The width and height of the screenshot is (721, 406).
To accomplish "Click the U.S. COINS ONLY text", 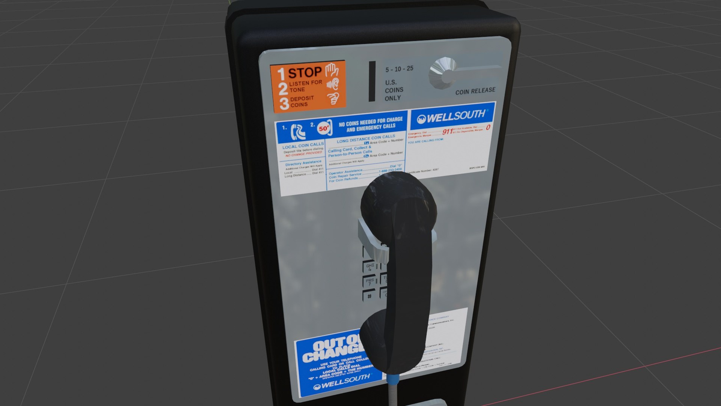I will coord(394,90).
